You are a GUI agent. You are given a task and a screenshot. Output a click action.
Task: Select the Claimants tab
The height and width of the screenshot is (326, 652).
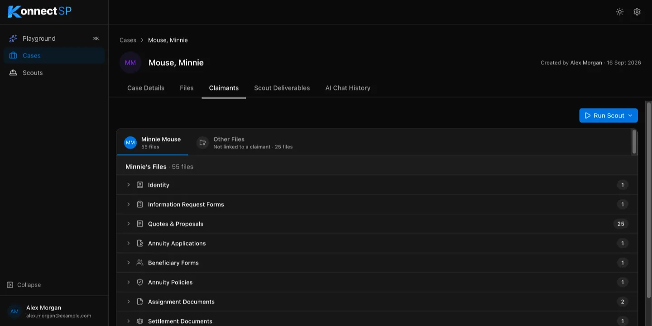pyautogui.click(x=224, y=88)
